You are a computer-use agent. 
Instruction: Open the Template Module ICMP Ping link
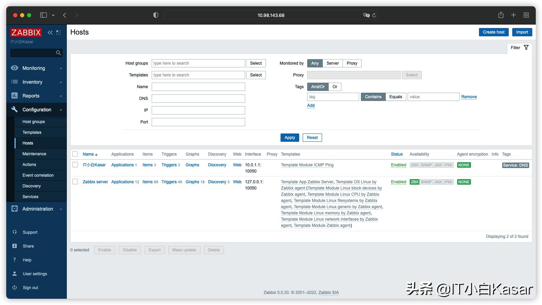coord(307,165)
